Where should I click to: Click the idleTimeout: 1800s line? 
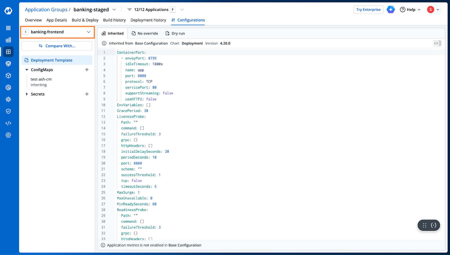point(144,64)
